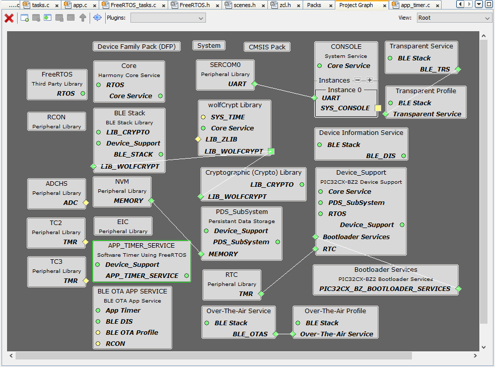Click the green LIB_WOLFCRYPT square on wolfCrypt Library
Viewport: 495px width, 367px height.
(271, 151)
